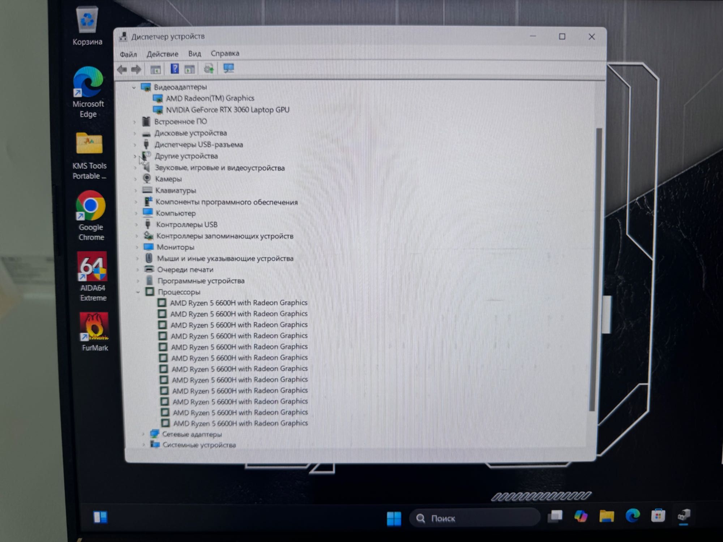Click the Device Manager title bar icon

pyautogui.click(x=123, y=36)
